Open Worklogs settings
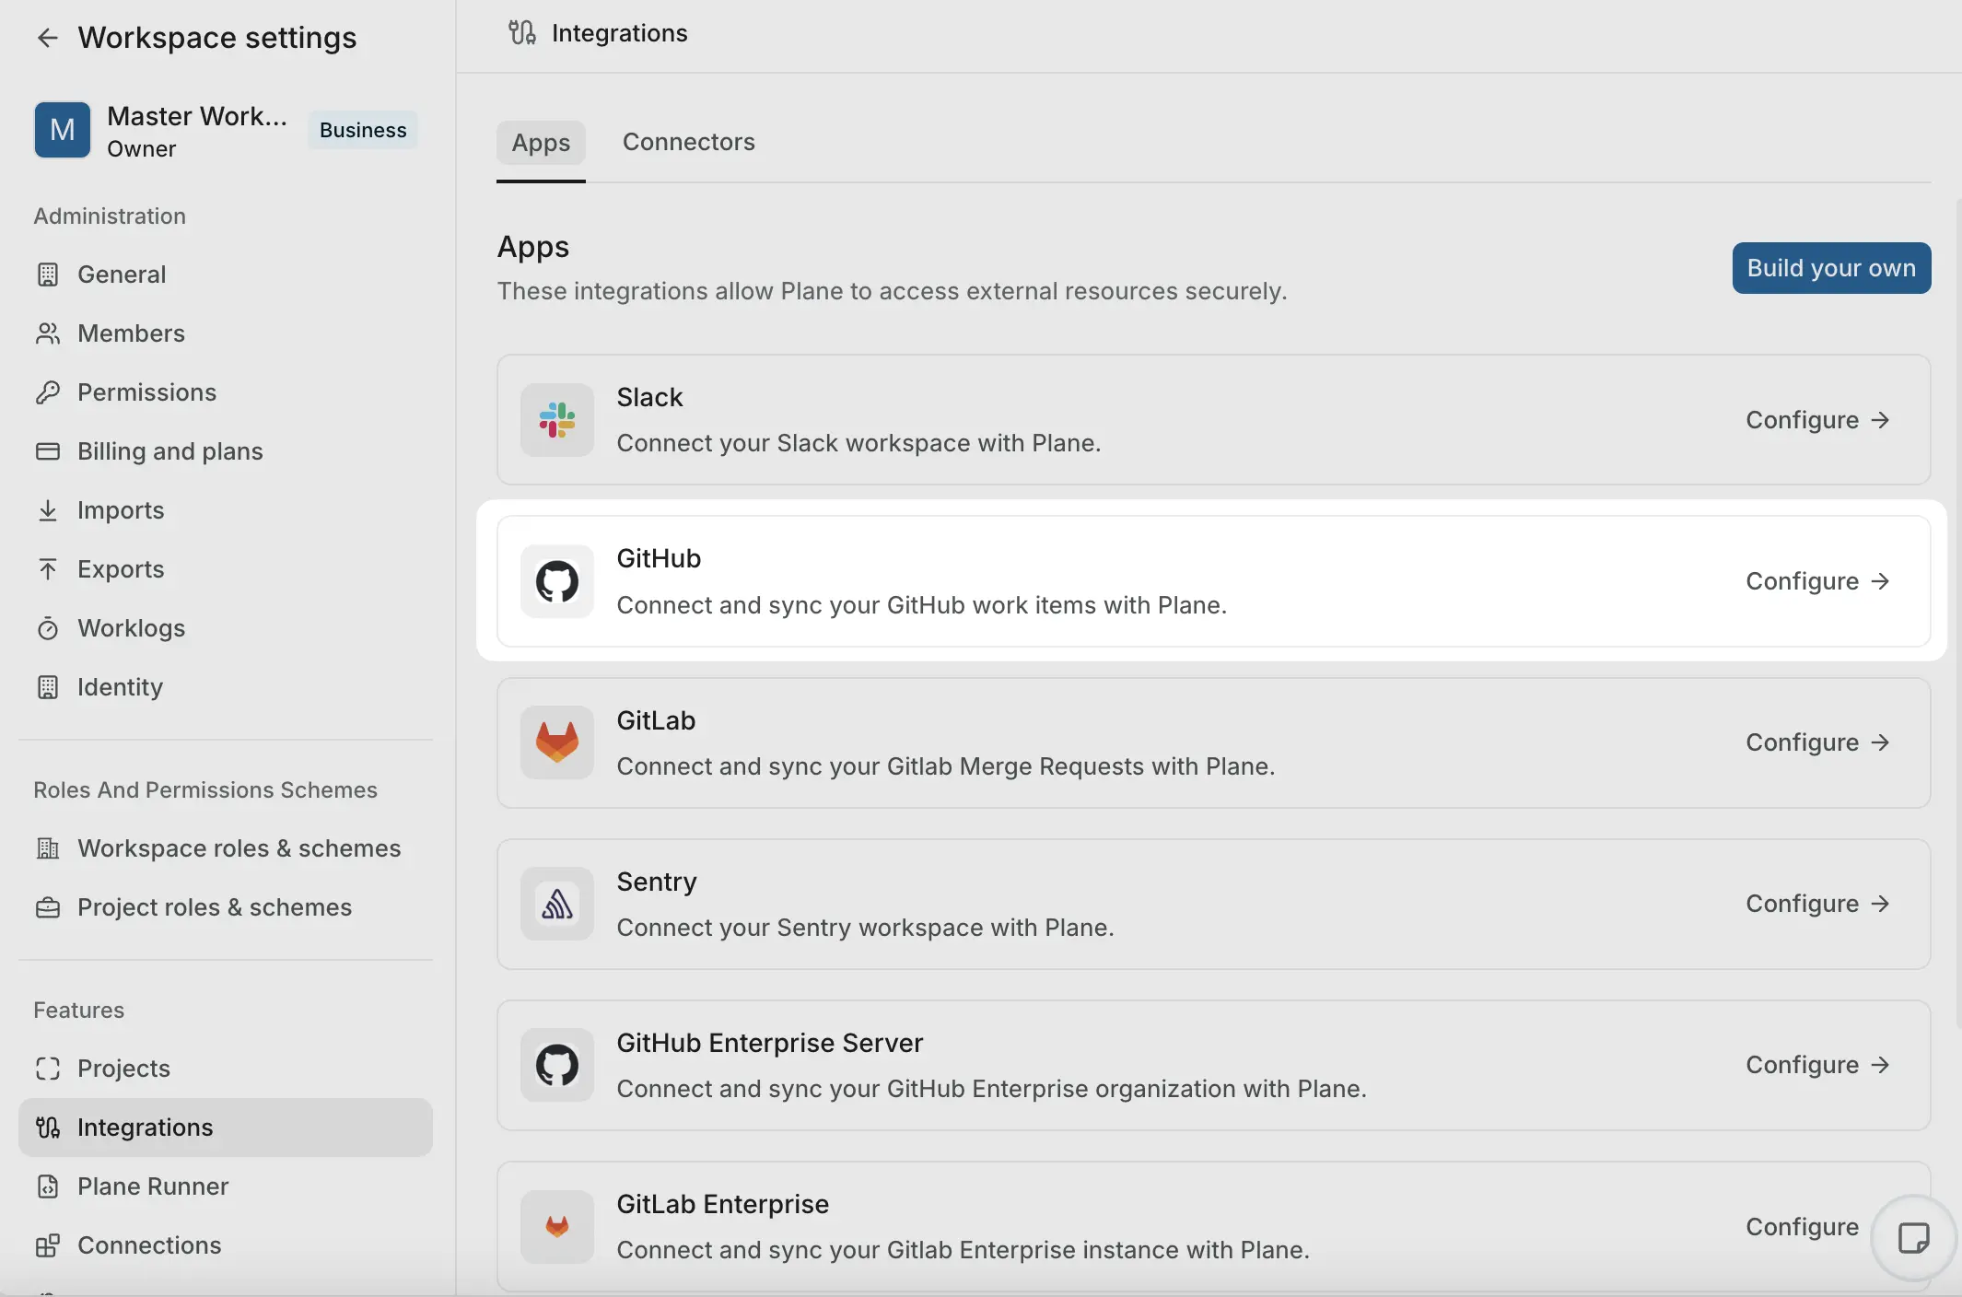The height and width of the screenshot is (1297, 1962). click(226, 628)
